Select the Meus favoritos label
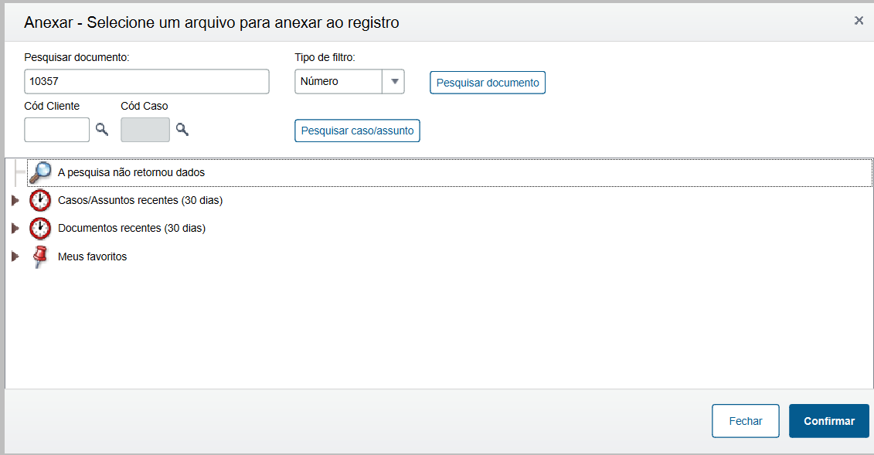This screenshot has height=455, width=874. click(92, 256)
